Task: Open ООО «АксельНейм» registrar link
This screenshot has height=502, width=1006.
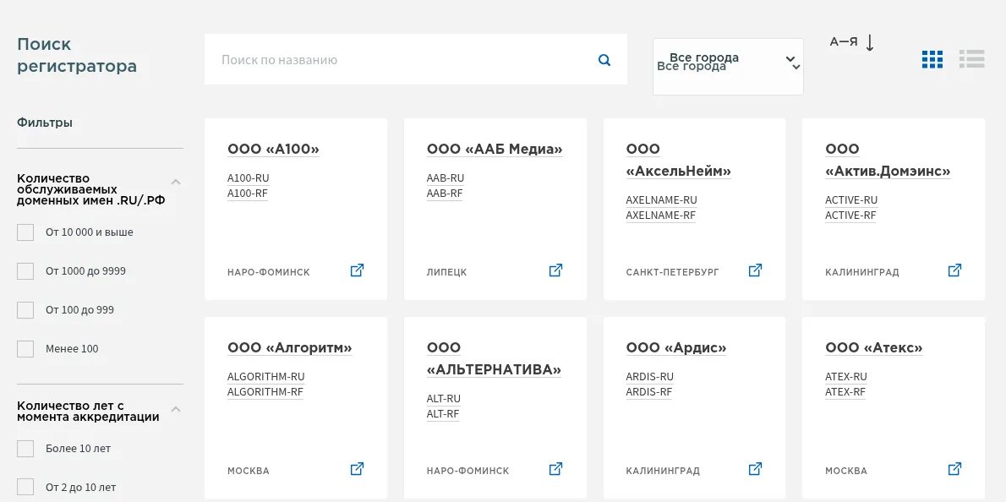Action: (679, 161)
